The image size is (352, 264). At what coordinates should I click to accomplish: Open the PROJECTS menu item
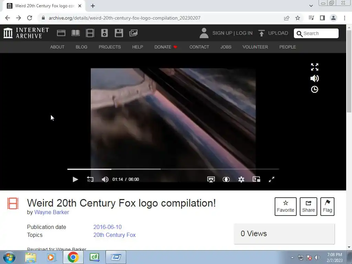[x=110, y=47]
